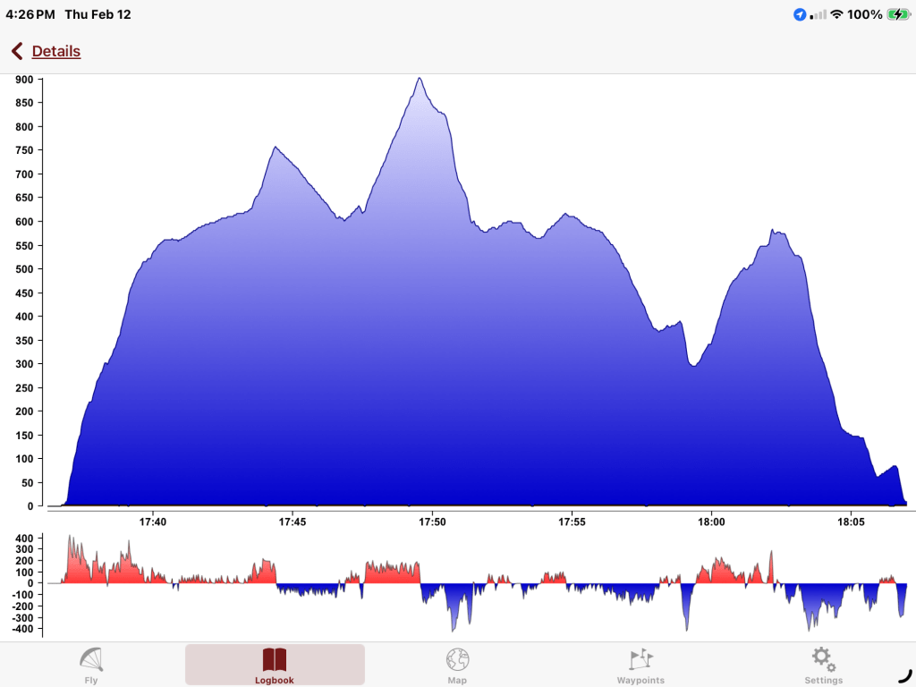Viewport: 916px width, 687px height.
Task: Tap the highest altitude peak on chart
Action: (x=420, y=79)
